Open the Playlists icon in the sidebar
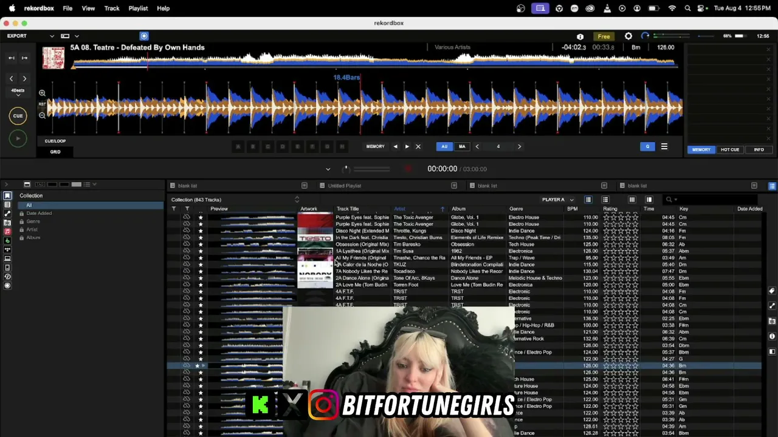 click(x=7, y=205)
